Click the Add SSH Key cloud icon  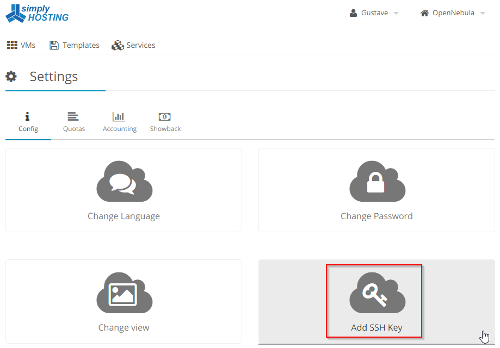(377, 293)
